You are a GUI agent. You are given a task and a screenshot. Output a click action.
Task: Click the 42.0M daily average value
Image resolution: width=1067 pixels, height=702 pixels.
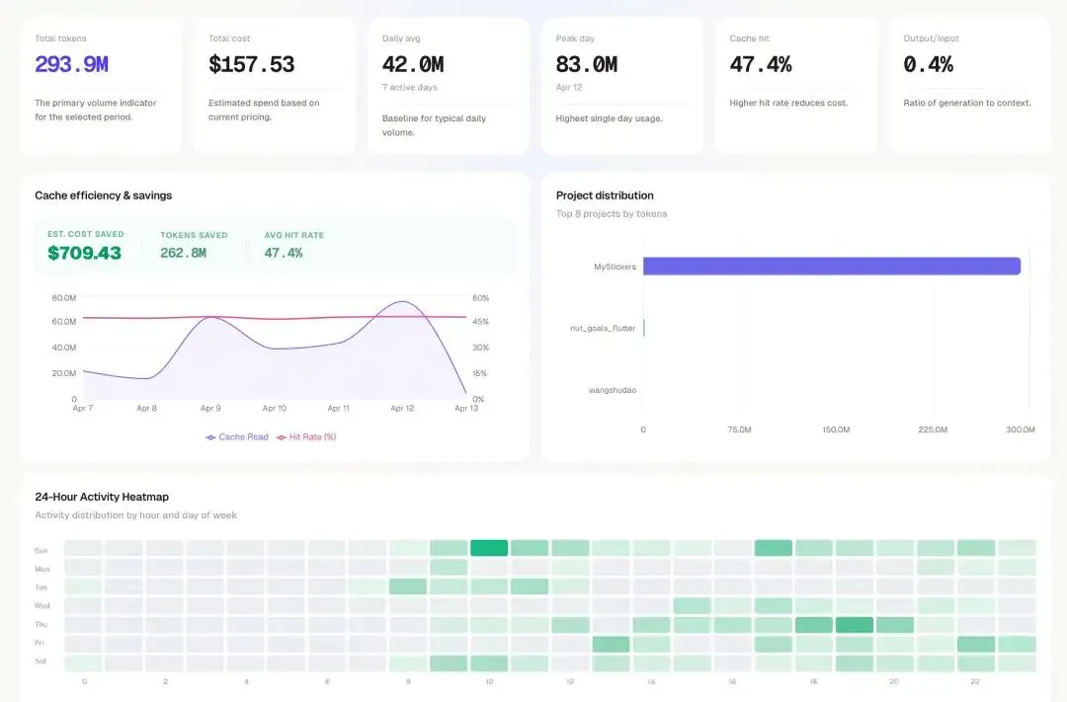[x=413, y=64]
